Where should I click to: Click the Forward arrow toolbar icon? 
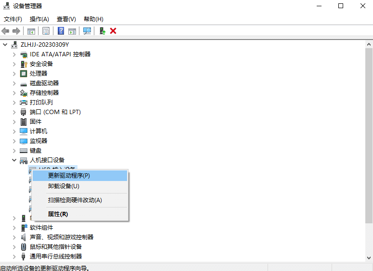[x=16, y=31]
